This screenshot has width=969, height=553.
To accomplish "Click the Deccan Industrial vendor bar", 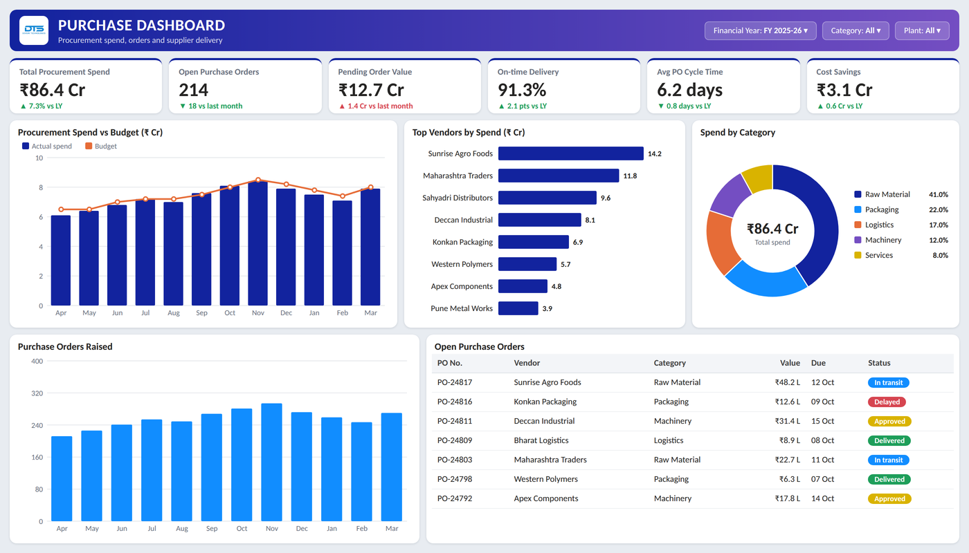I will pyautogui.click(x=540, y=220).
